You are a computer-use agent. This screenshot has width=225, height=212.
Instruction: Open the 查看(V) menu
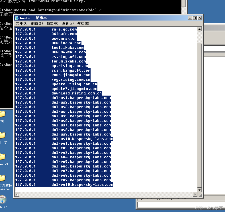(x=67, y=23)
